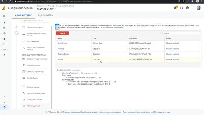Manage uploads for Яндекс.Директ

pyautogui.click(x=172, y=54)
